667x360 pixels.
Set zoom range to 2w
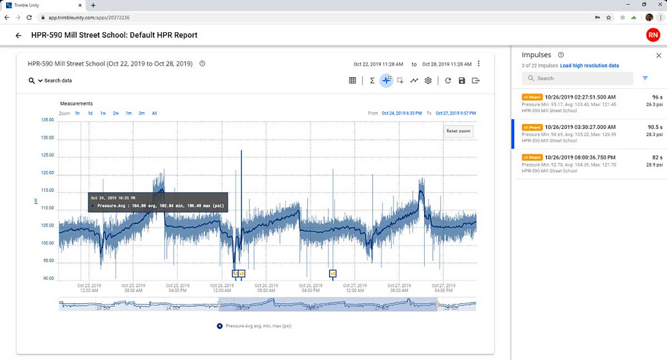tap(116, 113)
